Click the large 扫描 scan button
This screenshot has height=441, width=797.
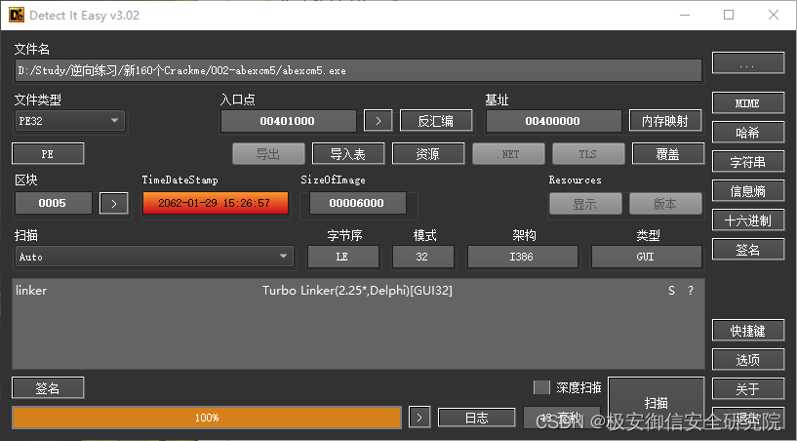pos(657,403)
